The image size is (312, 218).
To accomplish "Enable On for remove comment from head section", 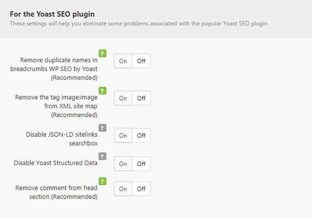I will pos(123,189).
